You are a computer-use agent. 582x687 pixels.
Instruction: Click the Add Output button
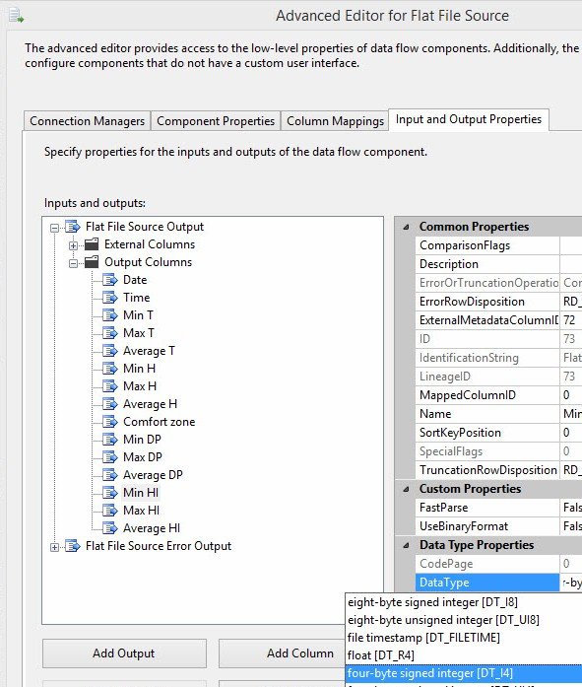tap(124, 653)
